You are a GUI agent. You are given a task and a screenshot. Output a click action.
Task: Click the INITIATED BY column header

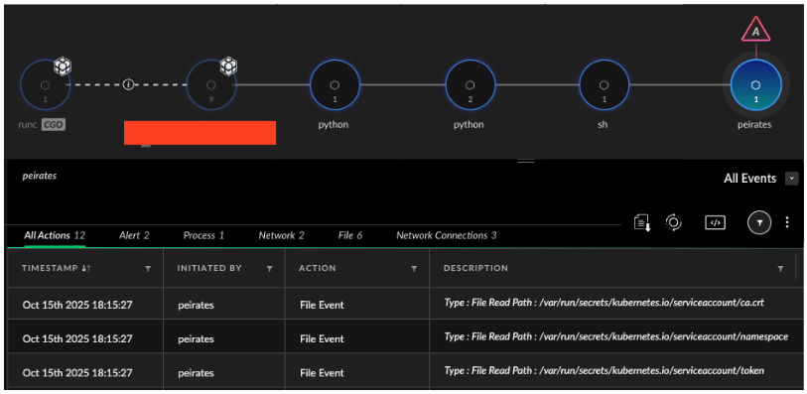(x=209, y=268)
